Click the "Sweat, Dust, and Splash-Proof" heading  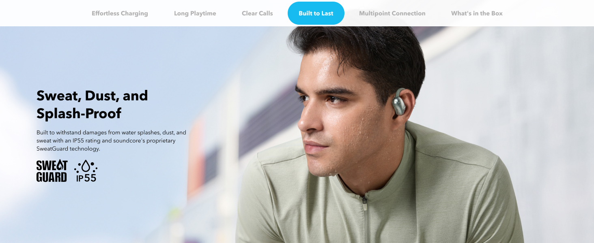pyautogui.click(x=93, y=104)
